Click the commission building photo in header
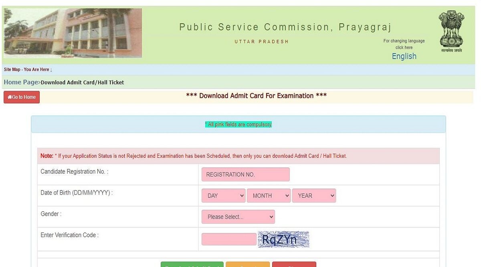Image resolution: width=481 pixels, height=267 pixels. pos(73,33)
